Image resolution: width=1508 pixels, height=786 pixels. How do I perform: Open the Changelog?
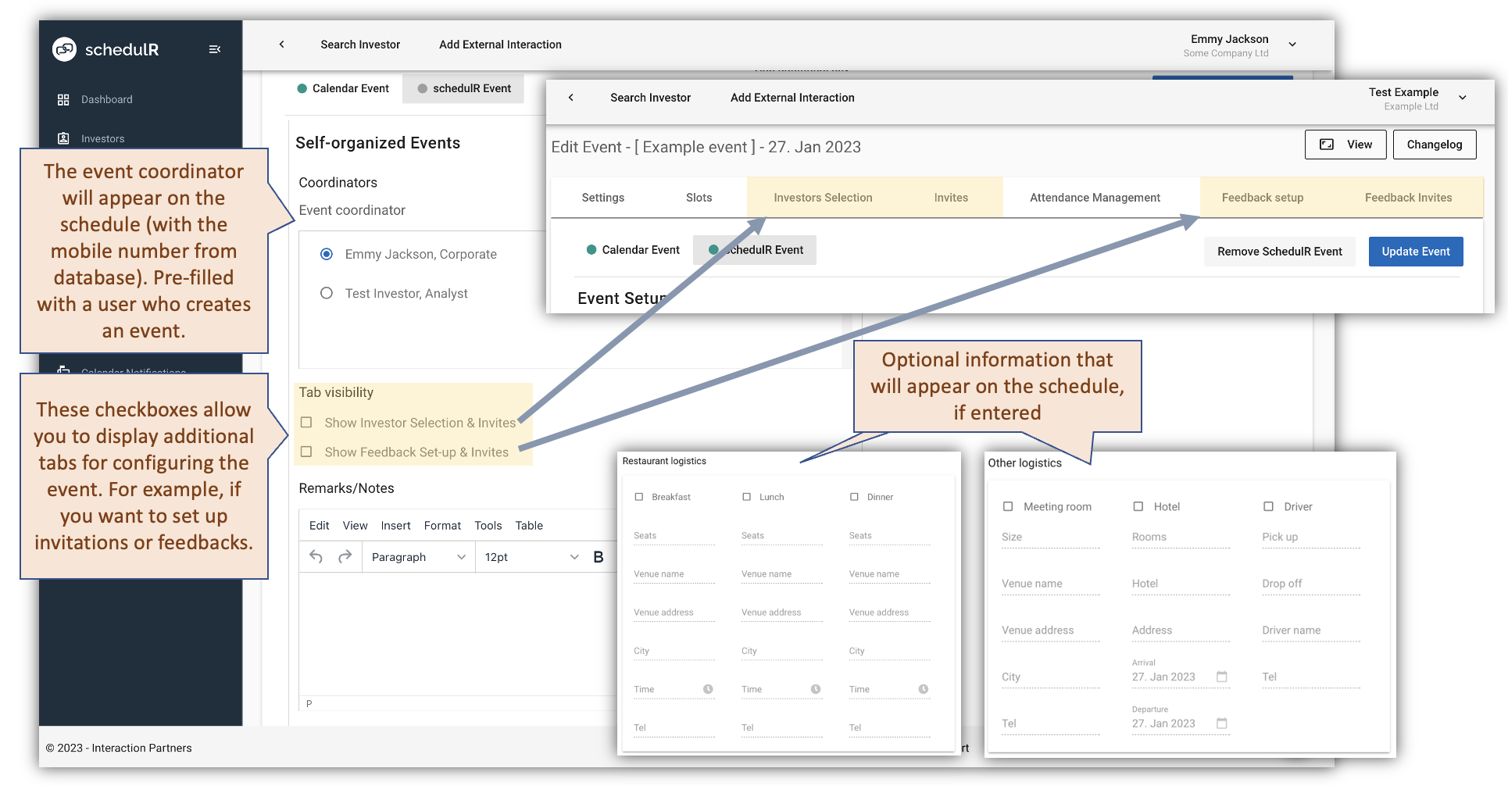pyautogui.click(x=1434, y=144)
